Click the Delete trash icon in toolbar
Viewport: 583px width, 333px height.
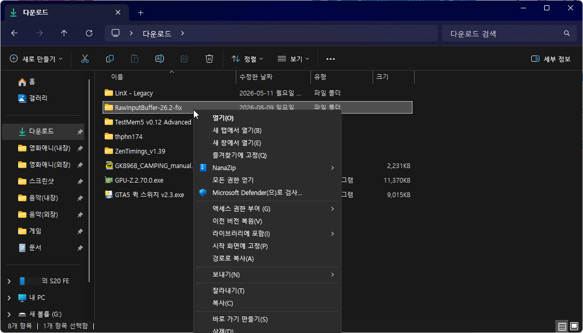click(209, 59)
